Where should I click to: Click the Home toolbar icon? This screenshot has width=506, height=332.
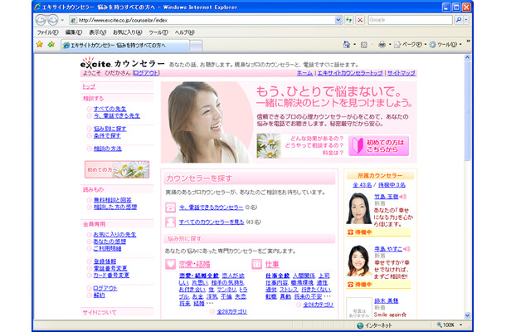pos(347,44)
